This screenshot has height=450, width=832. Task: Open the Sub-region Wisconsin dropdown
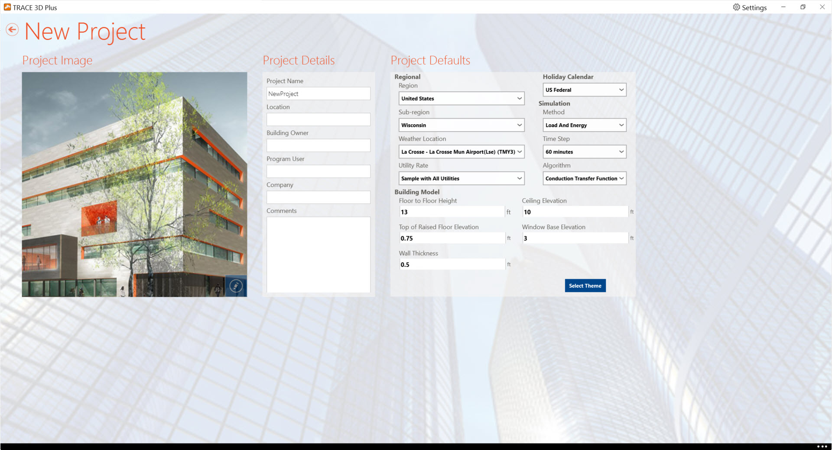tap(461, 125)
